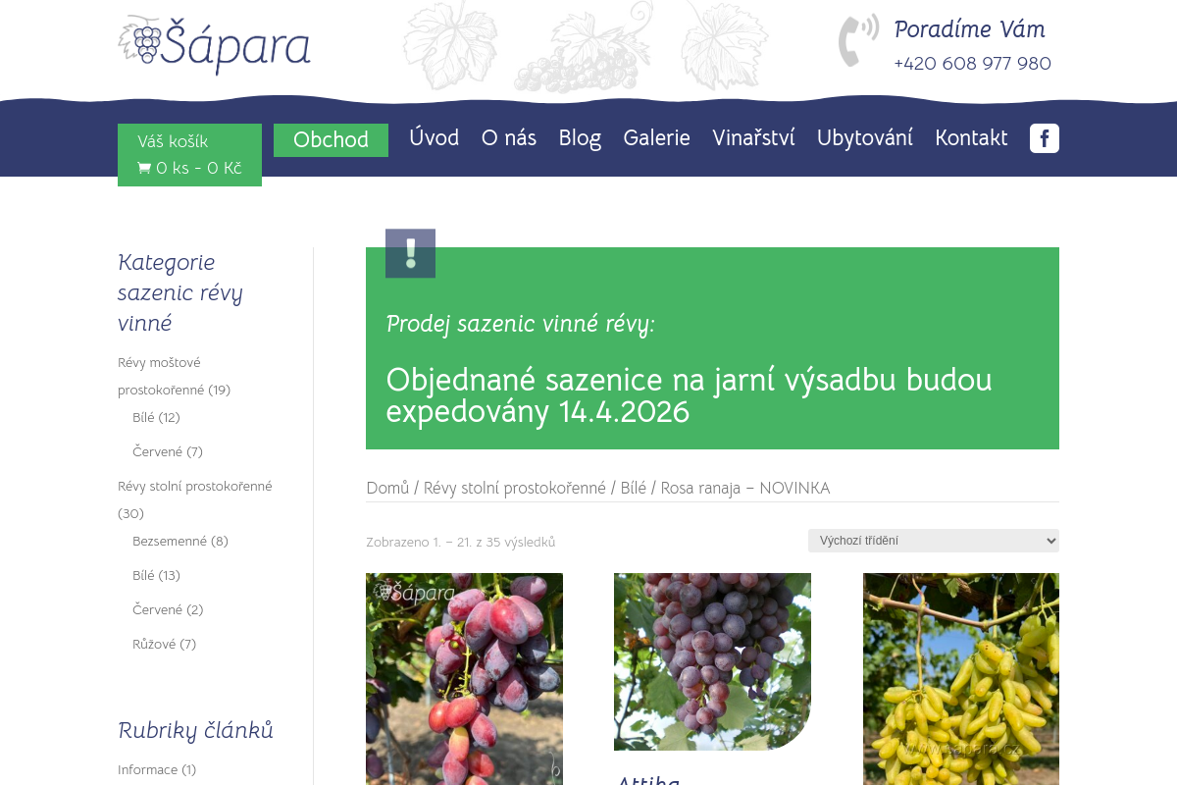Screen dimensions: 1177x785
Task: Open the Facebook page icon
Action: point(1044,138)
